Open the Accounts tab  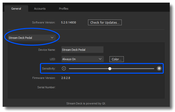coord(40,9)
